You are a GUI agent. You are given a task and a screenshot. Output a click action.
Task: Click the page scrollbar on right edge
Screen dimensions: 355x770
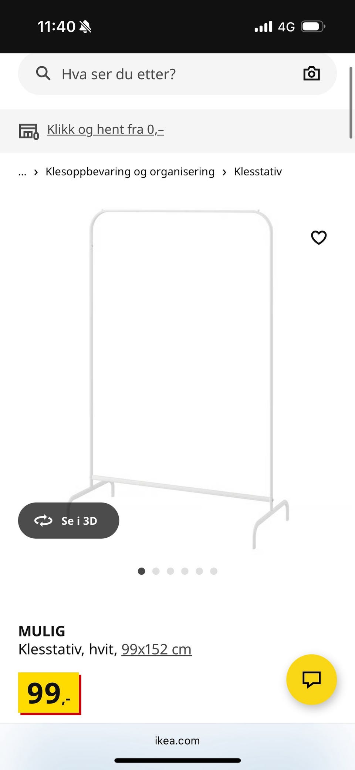tap(351, 102)
